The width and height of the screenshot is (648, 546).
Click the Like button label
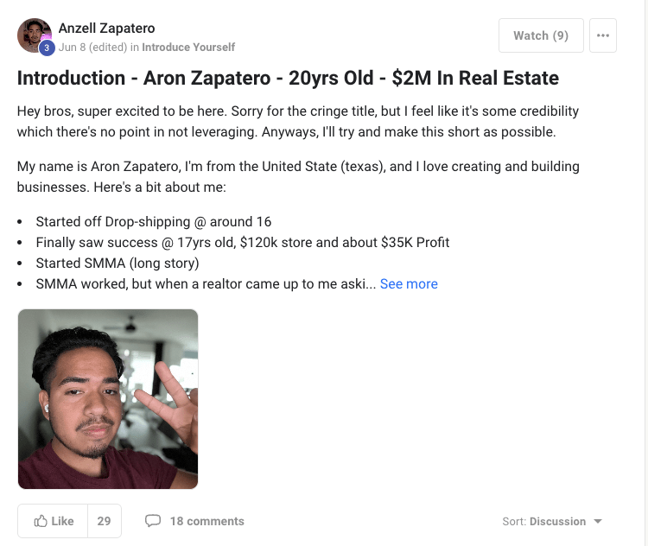(x=62, y=521)
